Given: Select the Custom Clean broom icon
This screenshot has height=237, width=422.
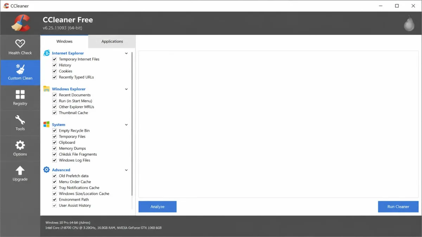Looking at the screenshot, I should pos(20,69).
